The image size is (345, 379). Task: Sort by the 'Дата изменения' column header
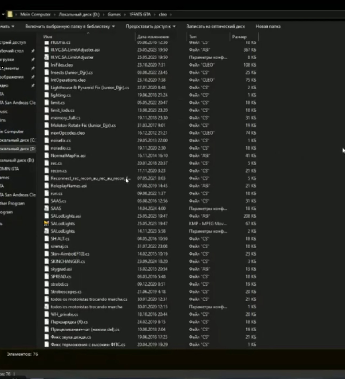(153, 37)
